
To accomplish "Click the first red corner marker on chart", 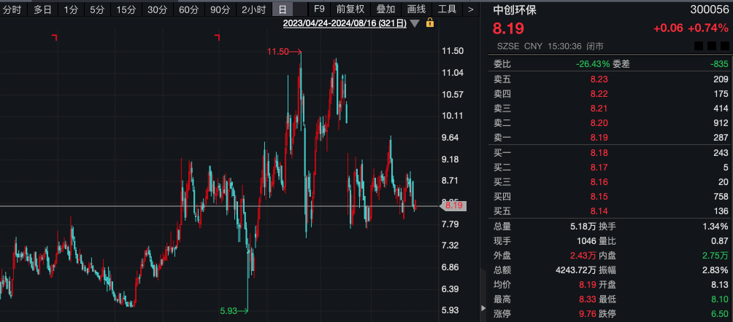I will (54, 36).
